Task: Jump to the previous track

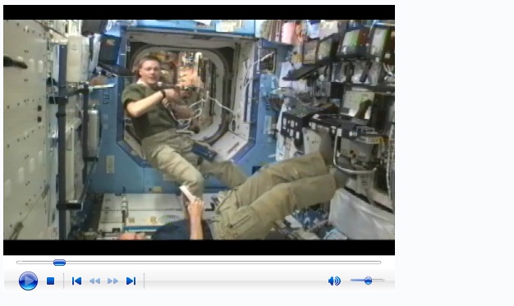Action: pyautogui.click(x=76, y=281)
